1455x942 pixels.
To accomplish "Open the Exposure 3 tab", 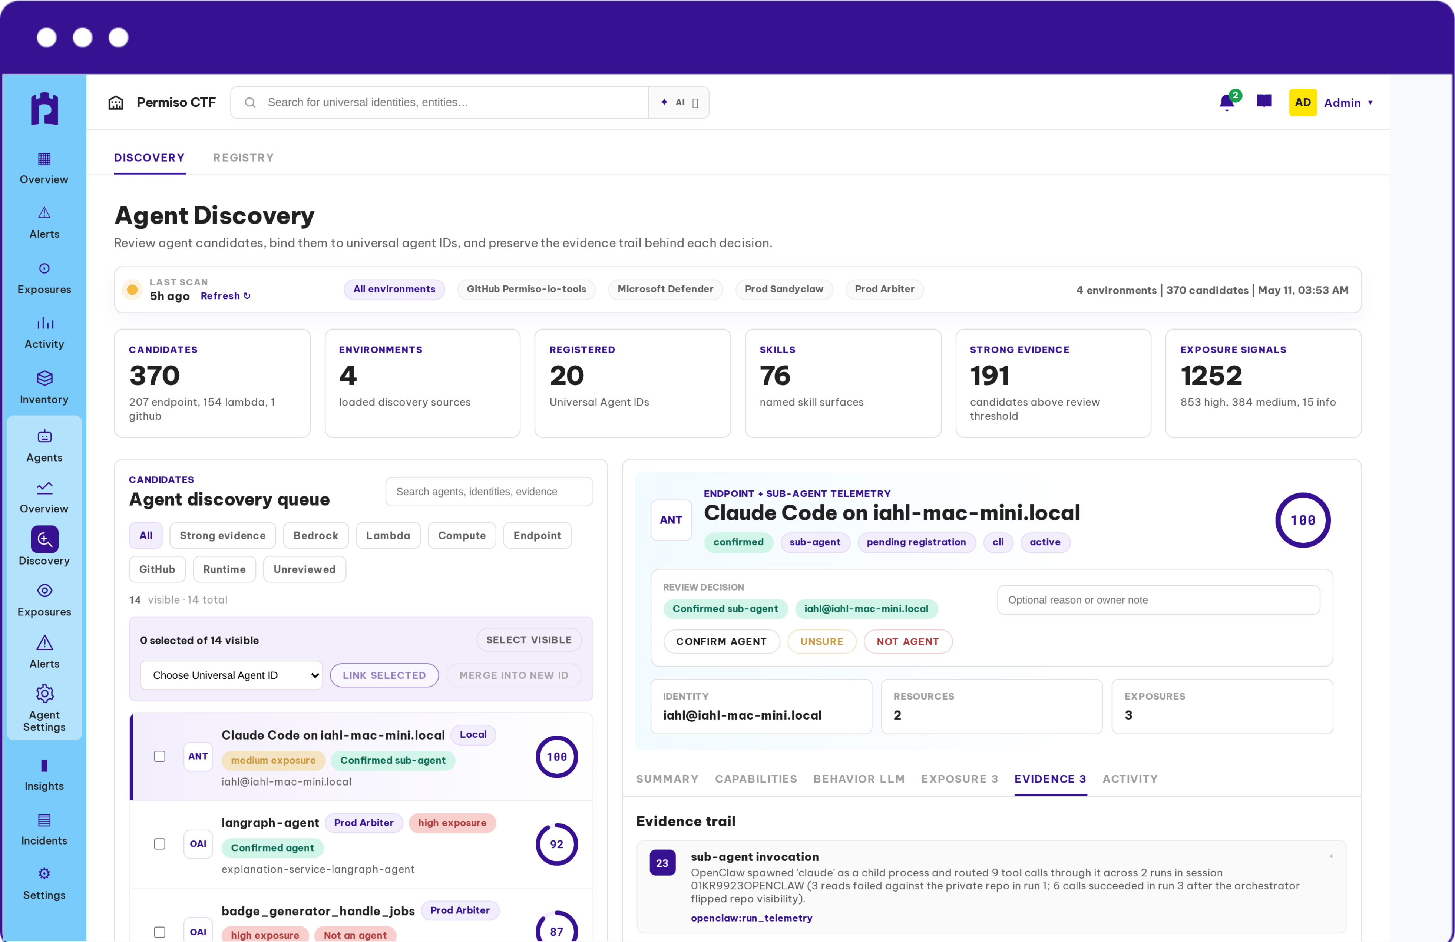I will tap(960, 779).
